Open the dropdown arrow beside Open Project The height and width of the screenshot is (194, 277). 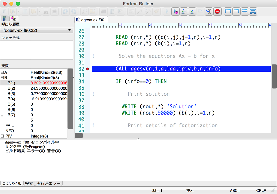[19, 12]
